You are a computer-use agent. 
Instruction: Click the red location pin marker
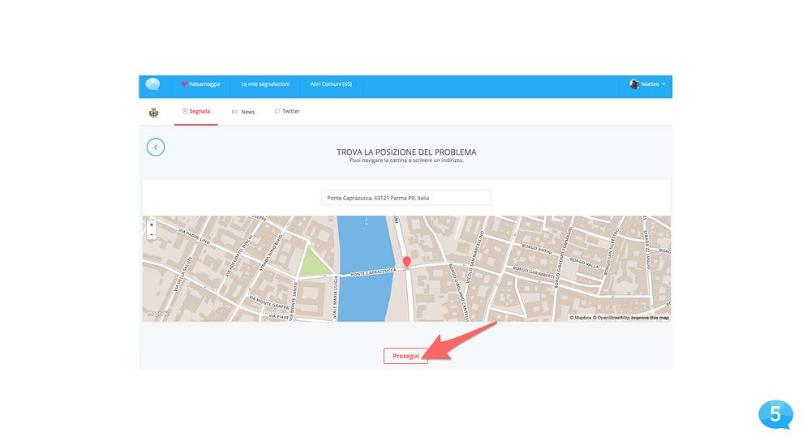[407, 262]
